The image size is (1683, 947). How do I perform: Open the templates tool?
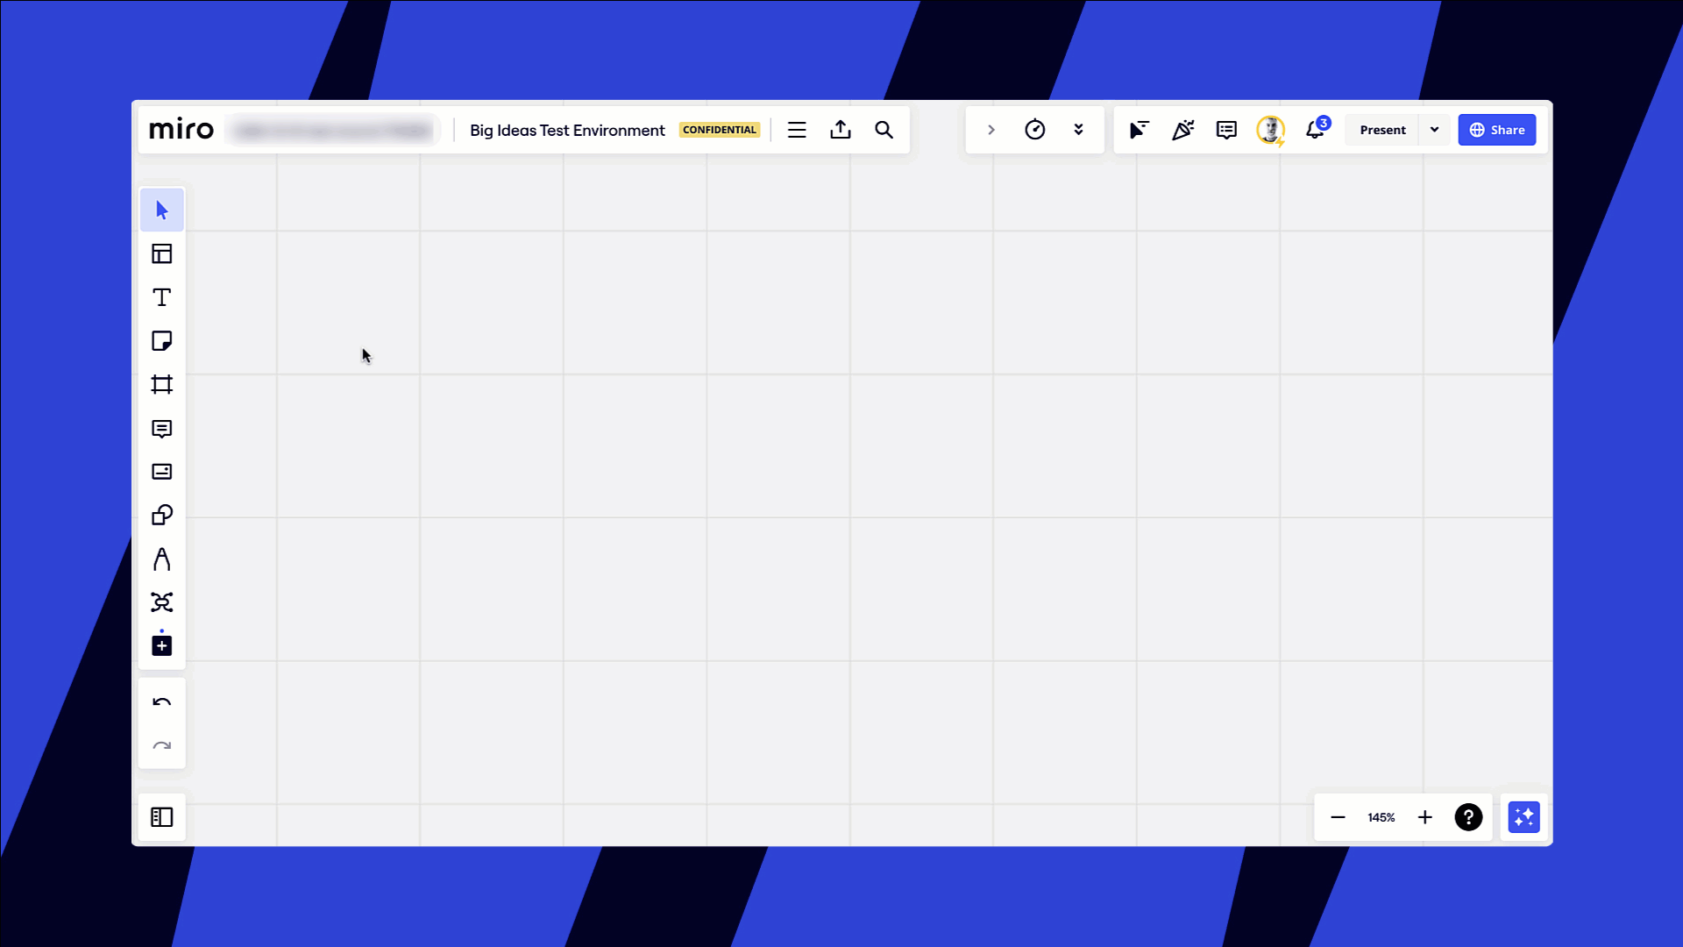(x=161, y=253)
